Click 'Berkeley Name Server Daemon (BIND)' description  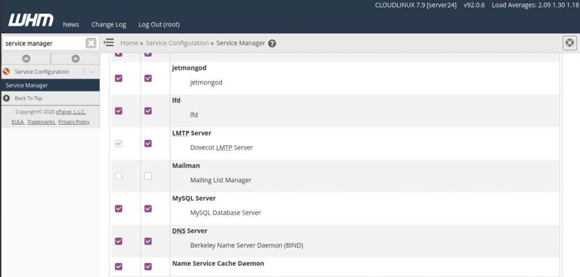coord(247,245)
